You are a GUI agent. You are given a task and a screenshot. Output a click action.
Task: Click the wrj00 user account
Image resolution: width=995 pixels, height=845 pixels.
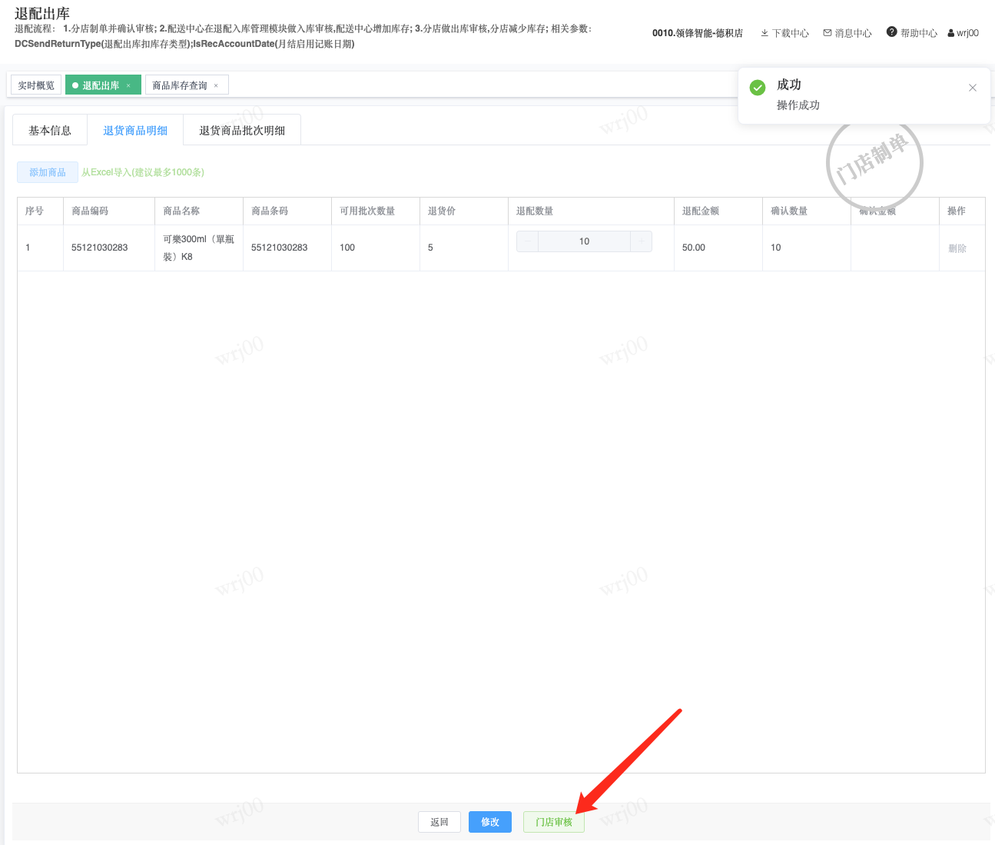pos(963,33)
